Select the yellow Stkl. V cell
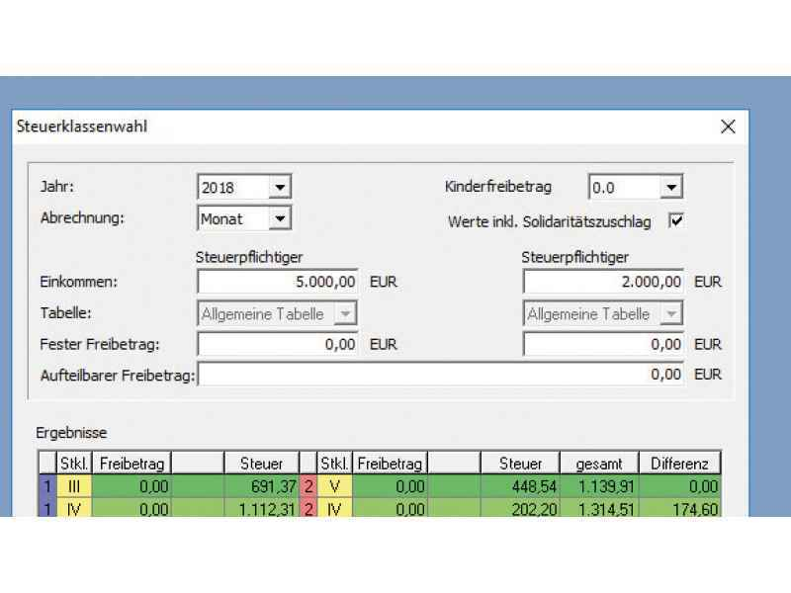Screen dimensions: 791x593 [x=335, y=485]
